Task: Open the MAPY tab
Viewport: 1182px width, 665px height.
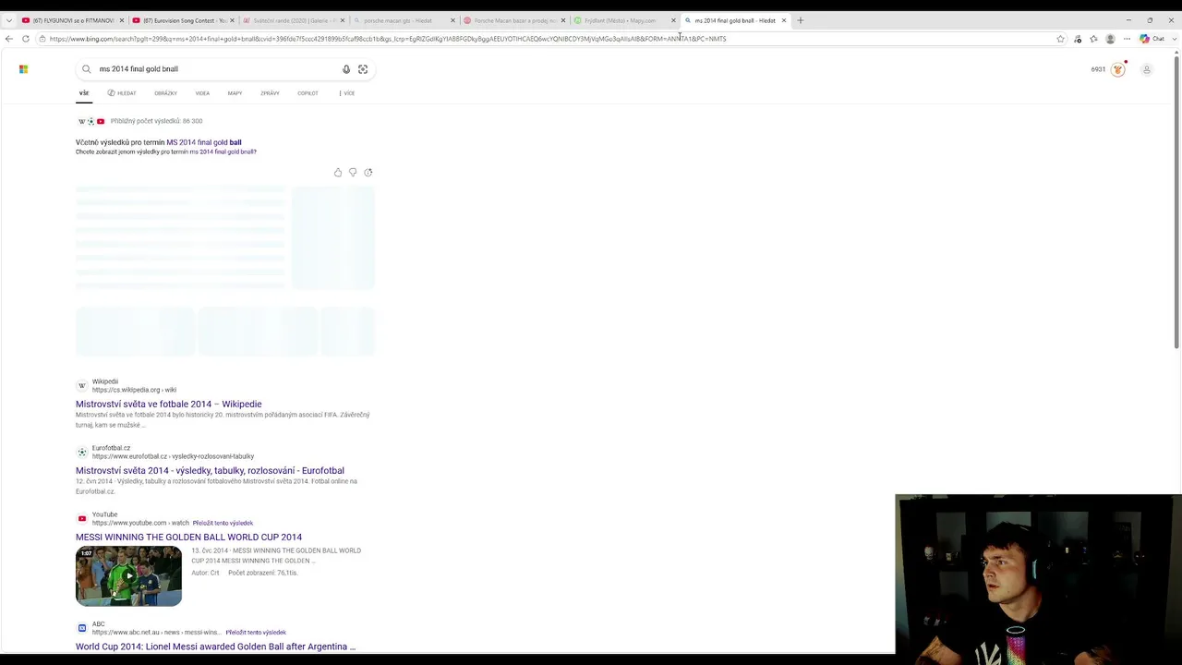Action: point(235,93)
